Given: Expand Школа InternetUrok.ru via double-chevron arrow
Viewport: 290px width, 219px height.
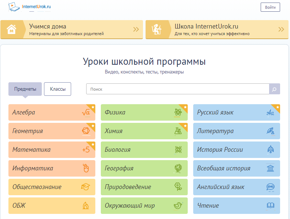Looking at the screenshot, I should pyautogui.click(x=281, y=29).
